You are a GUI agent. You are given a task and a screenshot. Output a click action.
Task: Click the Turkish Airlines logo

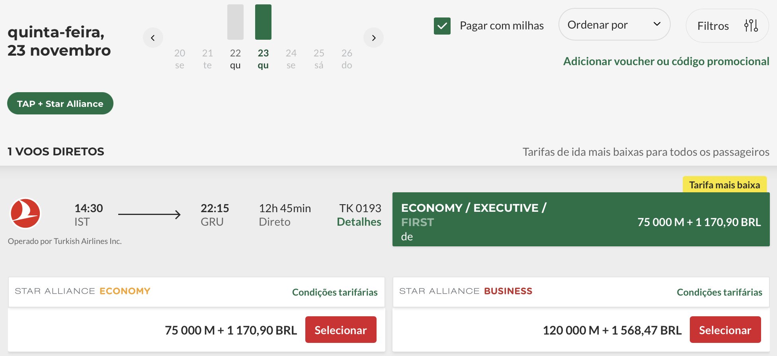coord(25,213)
